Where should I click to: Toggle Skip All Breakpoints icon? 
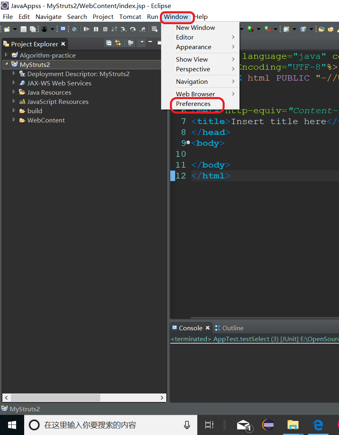74,29
